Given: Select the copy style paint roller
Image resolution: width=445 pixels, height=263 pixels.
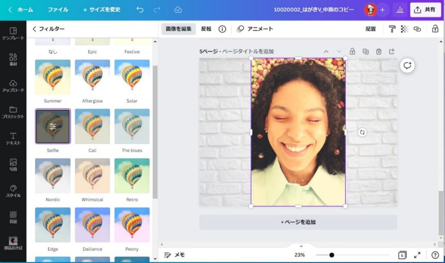Looking at the screenshot, I should click(392, 29).
